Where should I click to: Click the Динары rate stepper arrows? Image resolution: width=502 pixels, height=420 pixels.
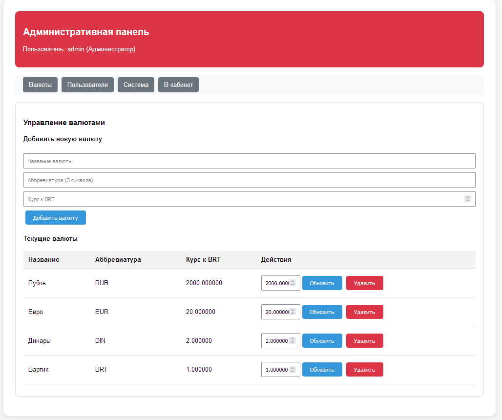pyautogui.click(x=293, y=341)
